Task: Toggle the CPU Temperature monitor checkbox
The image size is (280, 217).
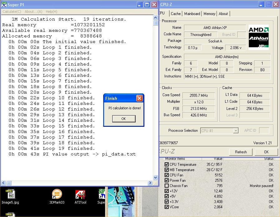Action: 167,164
